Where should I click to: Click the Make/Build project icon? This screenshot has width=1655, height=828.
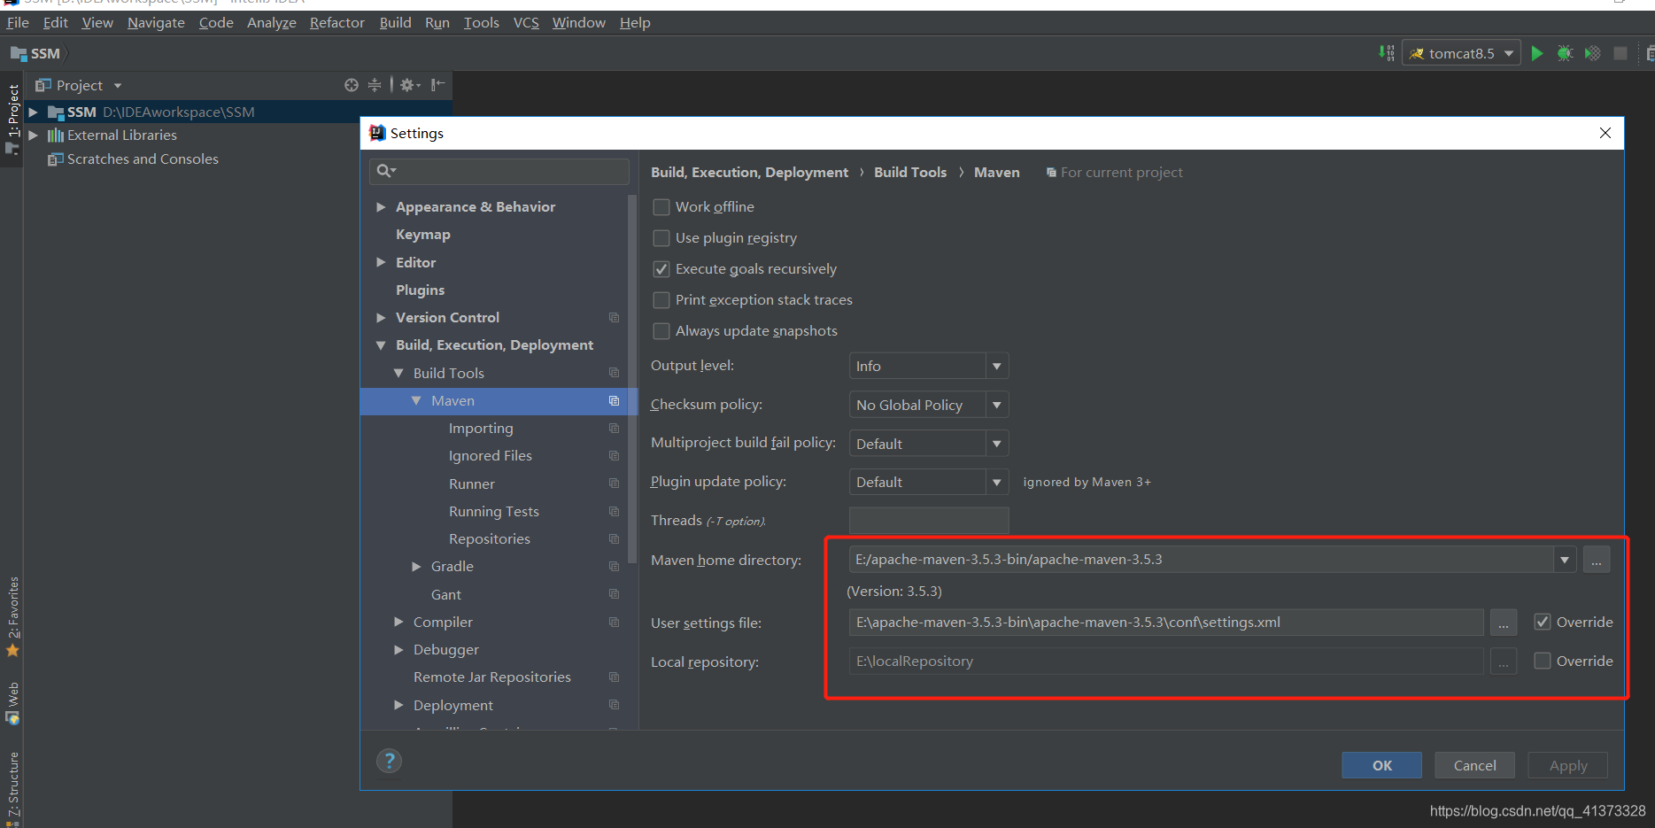click(x=1387, y=53)
